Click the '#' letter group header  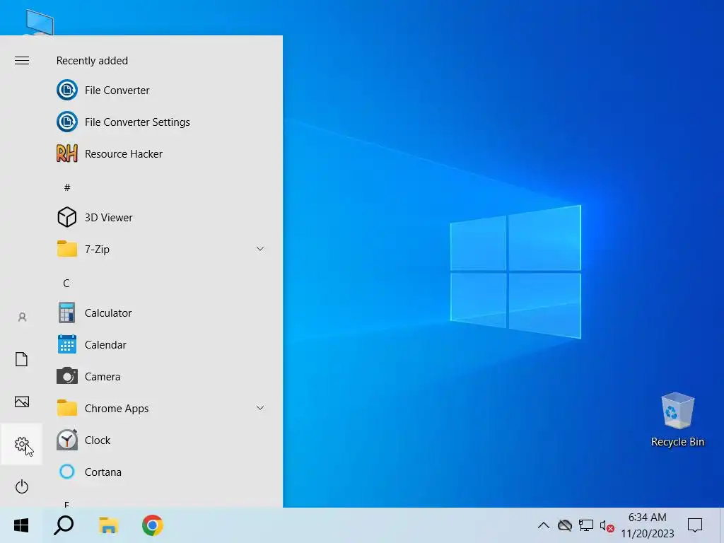click(67, 187)
